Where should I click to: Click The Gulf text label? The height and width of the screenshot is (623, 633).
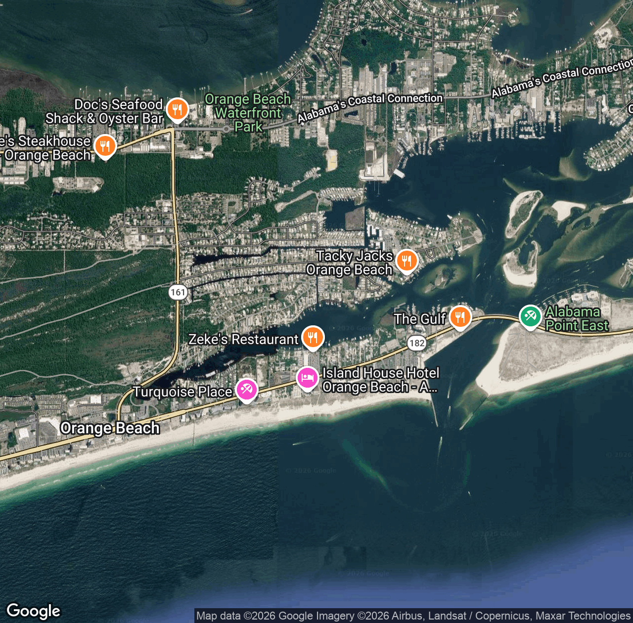420,319
